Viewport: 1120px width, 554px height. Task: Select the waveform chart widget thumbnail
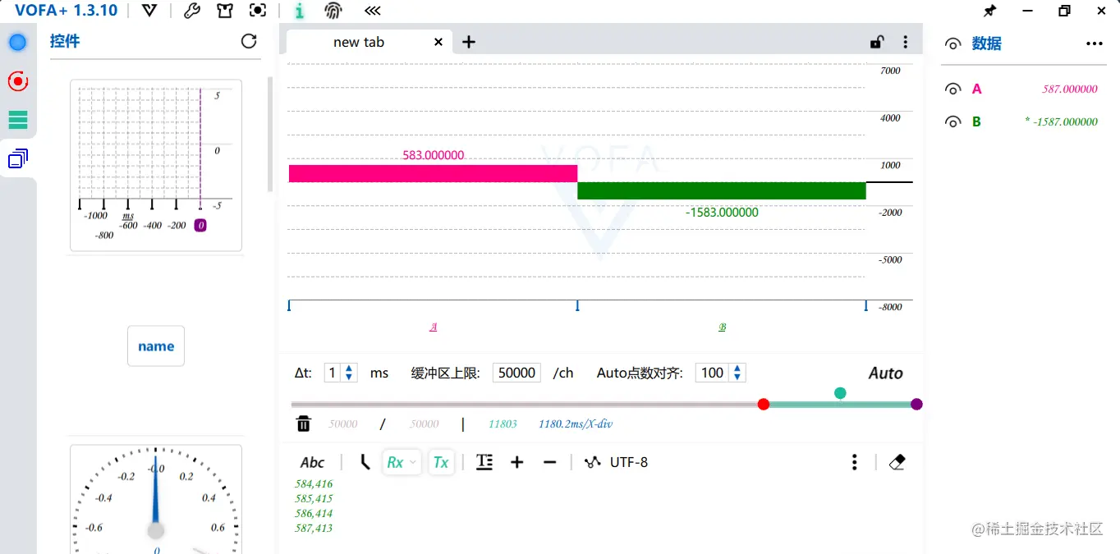156,165
